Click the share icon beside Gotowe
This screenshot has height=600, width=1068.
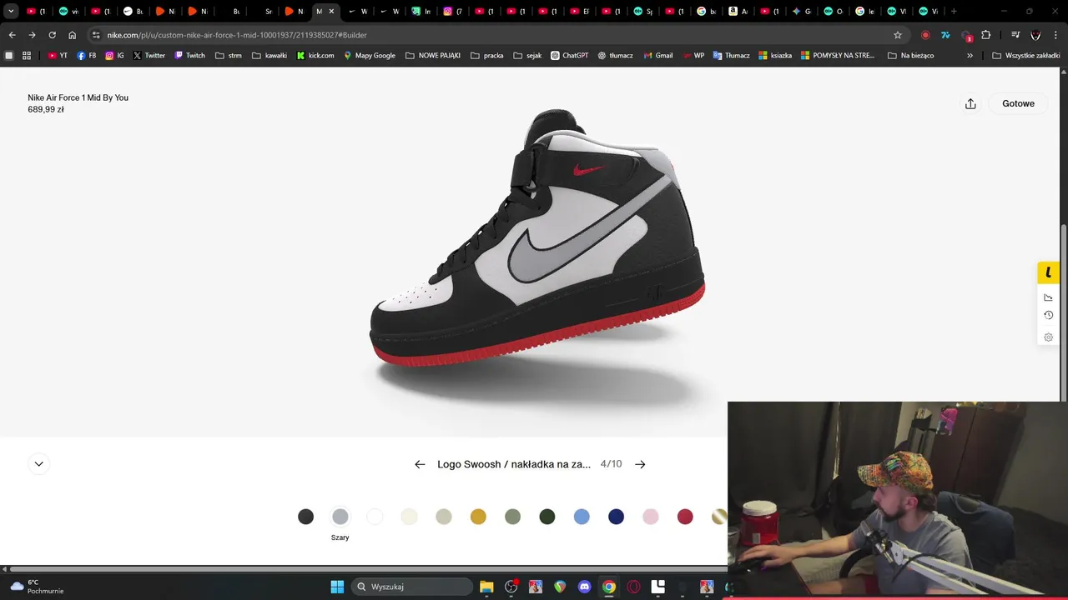pos(970,103)
